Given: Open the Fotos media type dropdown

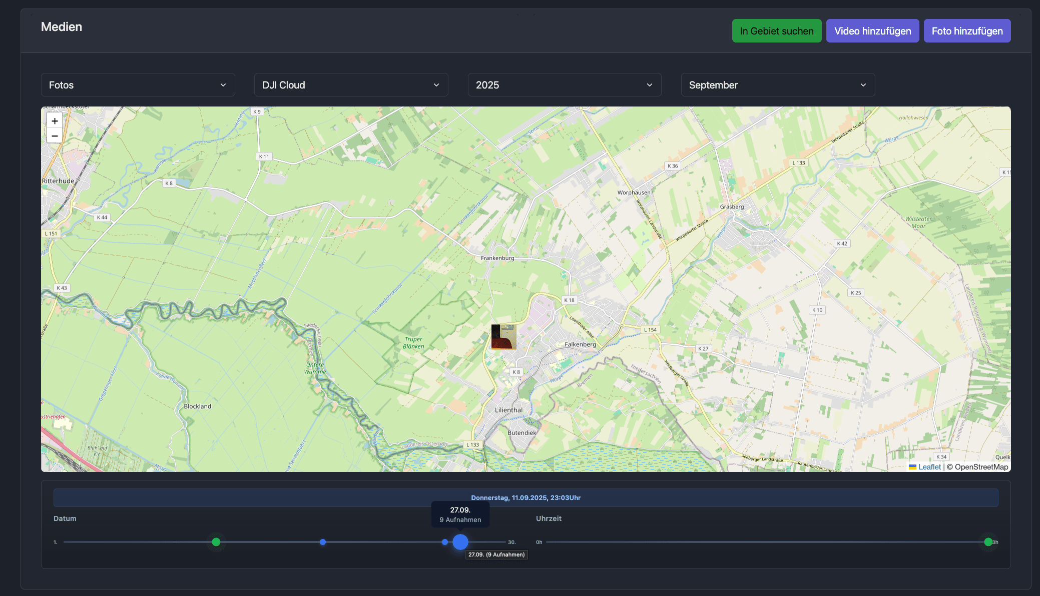Looking at the screenshot, I should point(138,85).
